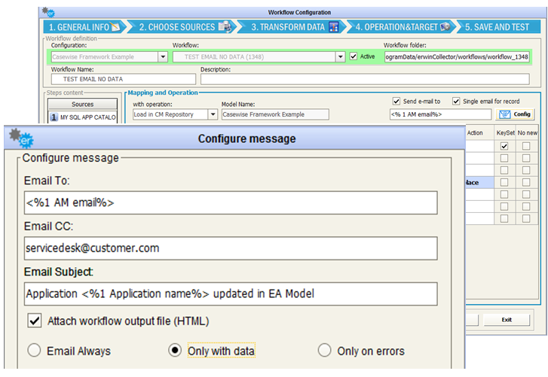Toggle Attach workflow output file (HTML) checkbox
The height and width of the screenshot is (377, 548).
point(35,321)
